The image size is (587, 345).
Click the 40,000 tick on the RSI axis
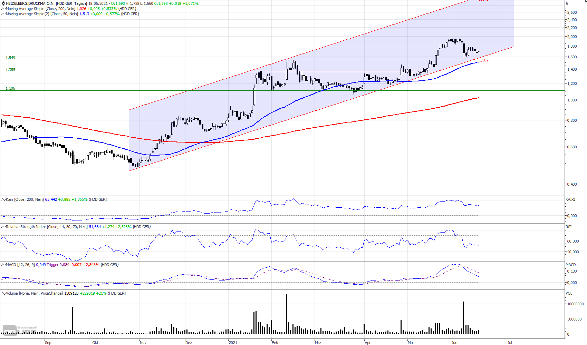573,252
